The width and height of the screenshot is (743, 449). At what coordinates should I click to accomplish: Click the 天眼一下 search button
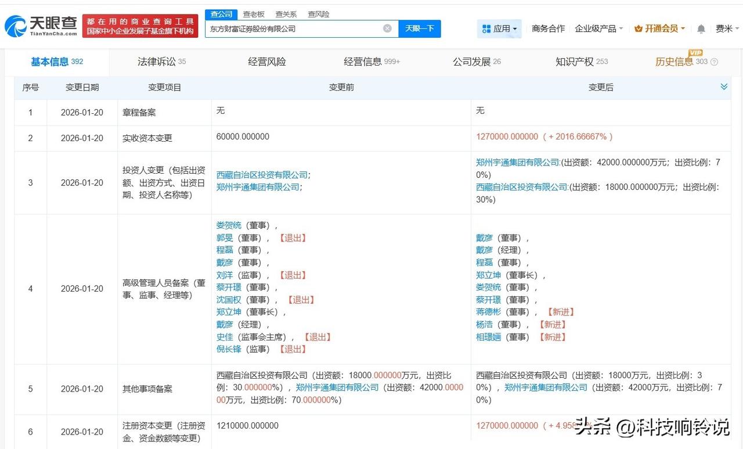coord(419,28)
